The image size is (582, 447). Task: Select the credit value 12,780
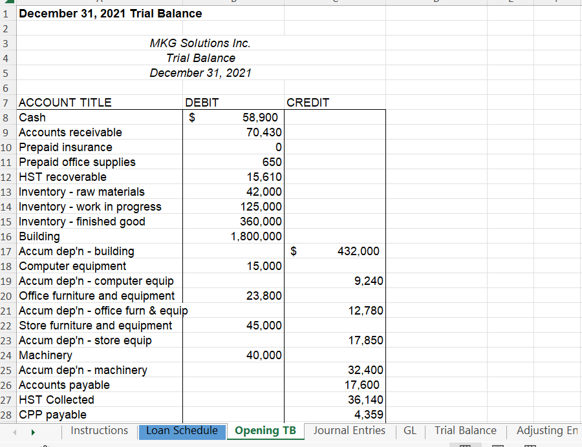[x=335, y=311]
